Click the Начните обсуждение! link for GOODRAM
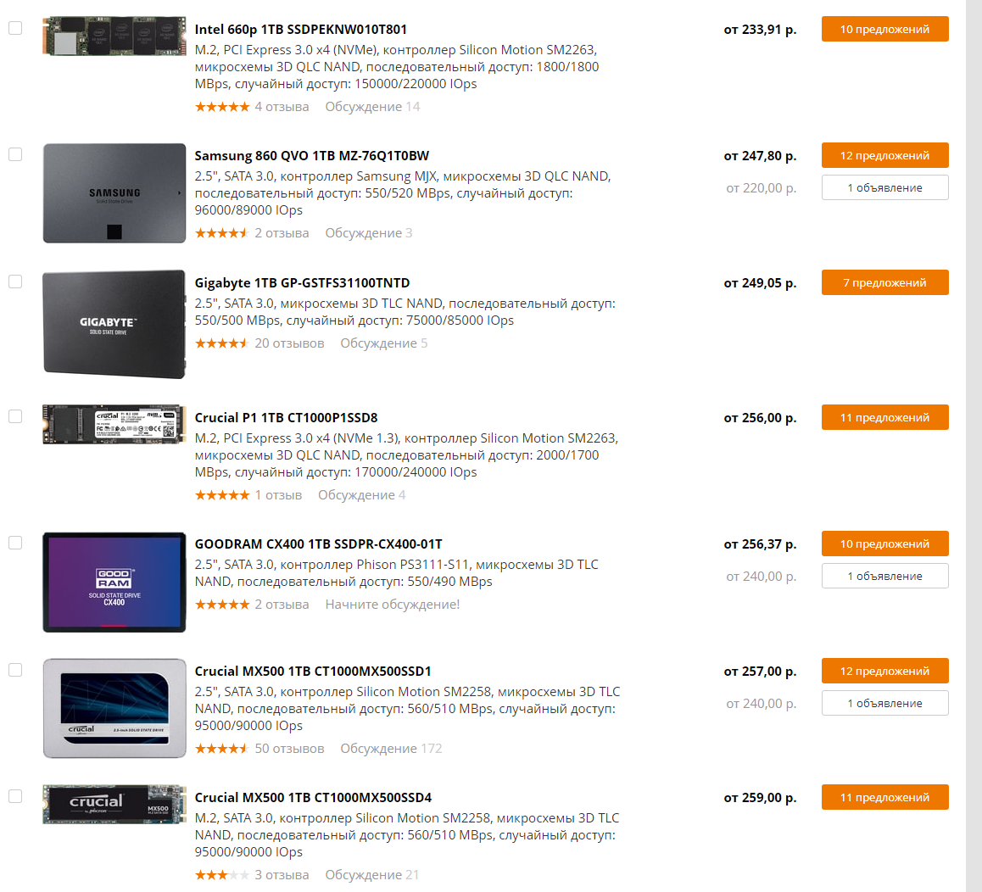982x892 pixels. [392, 605]
